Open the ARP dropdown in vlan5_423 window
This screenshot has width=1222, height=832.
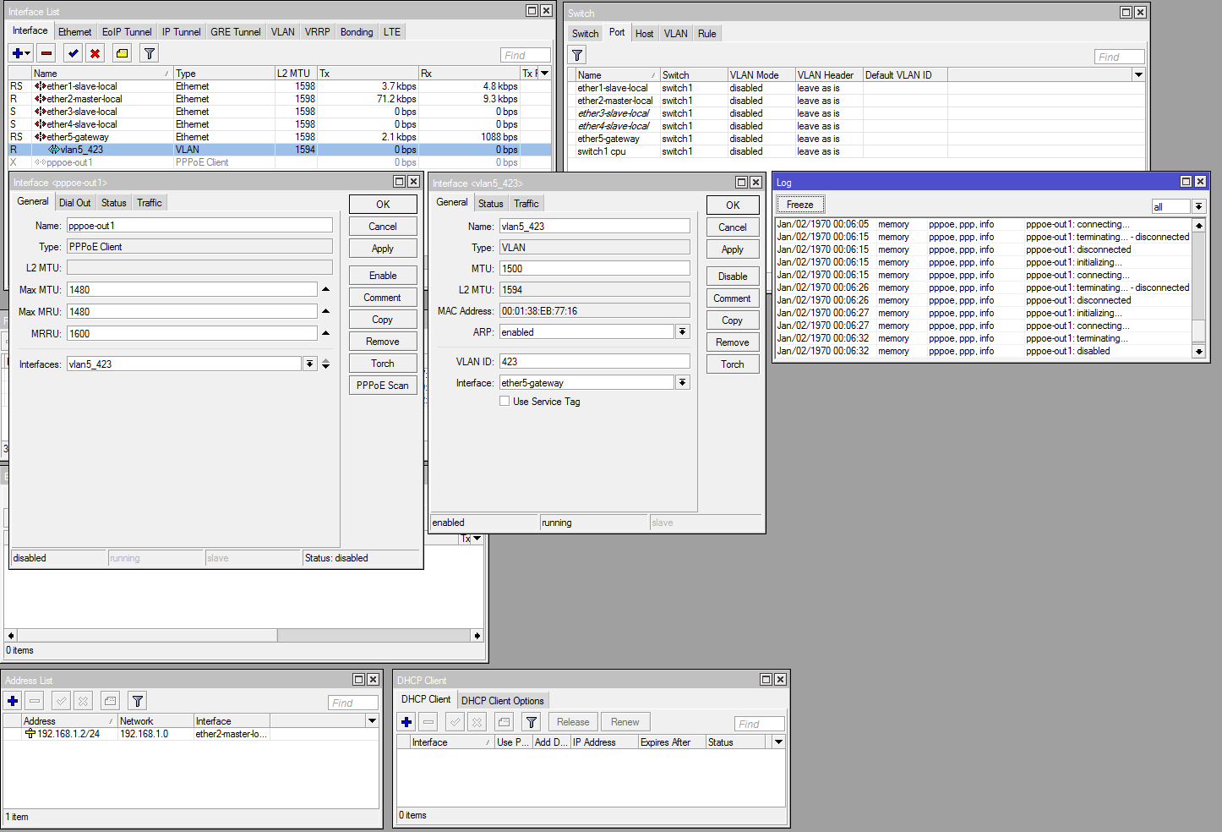[682, 332]
